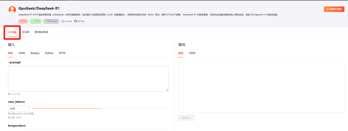Open the 体验 tab

click(12, 32)
